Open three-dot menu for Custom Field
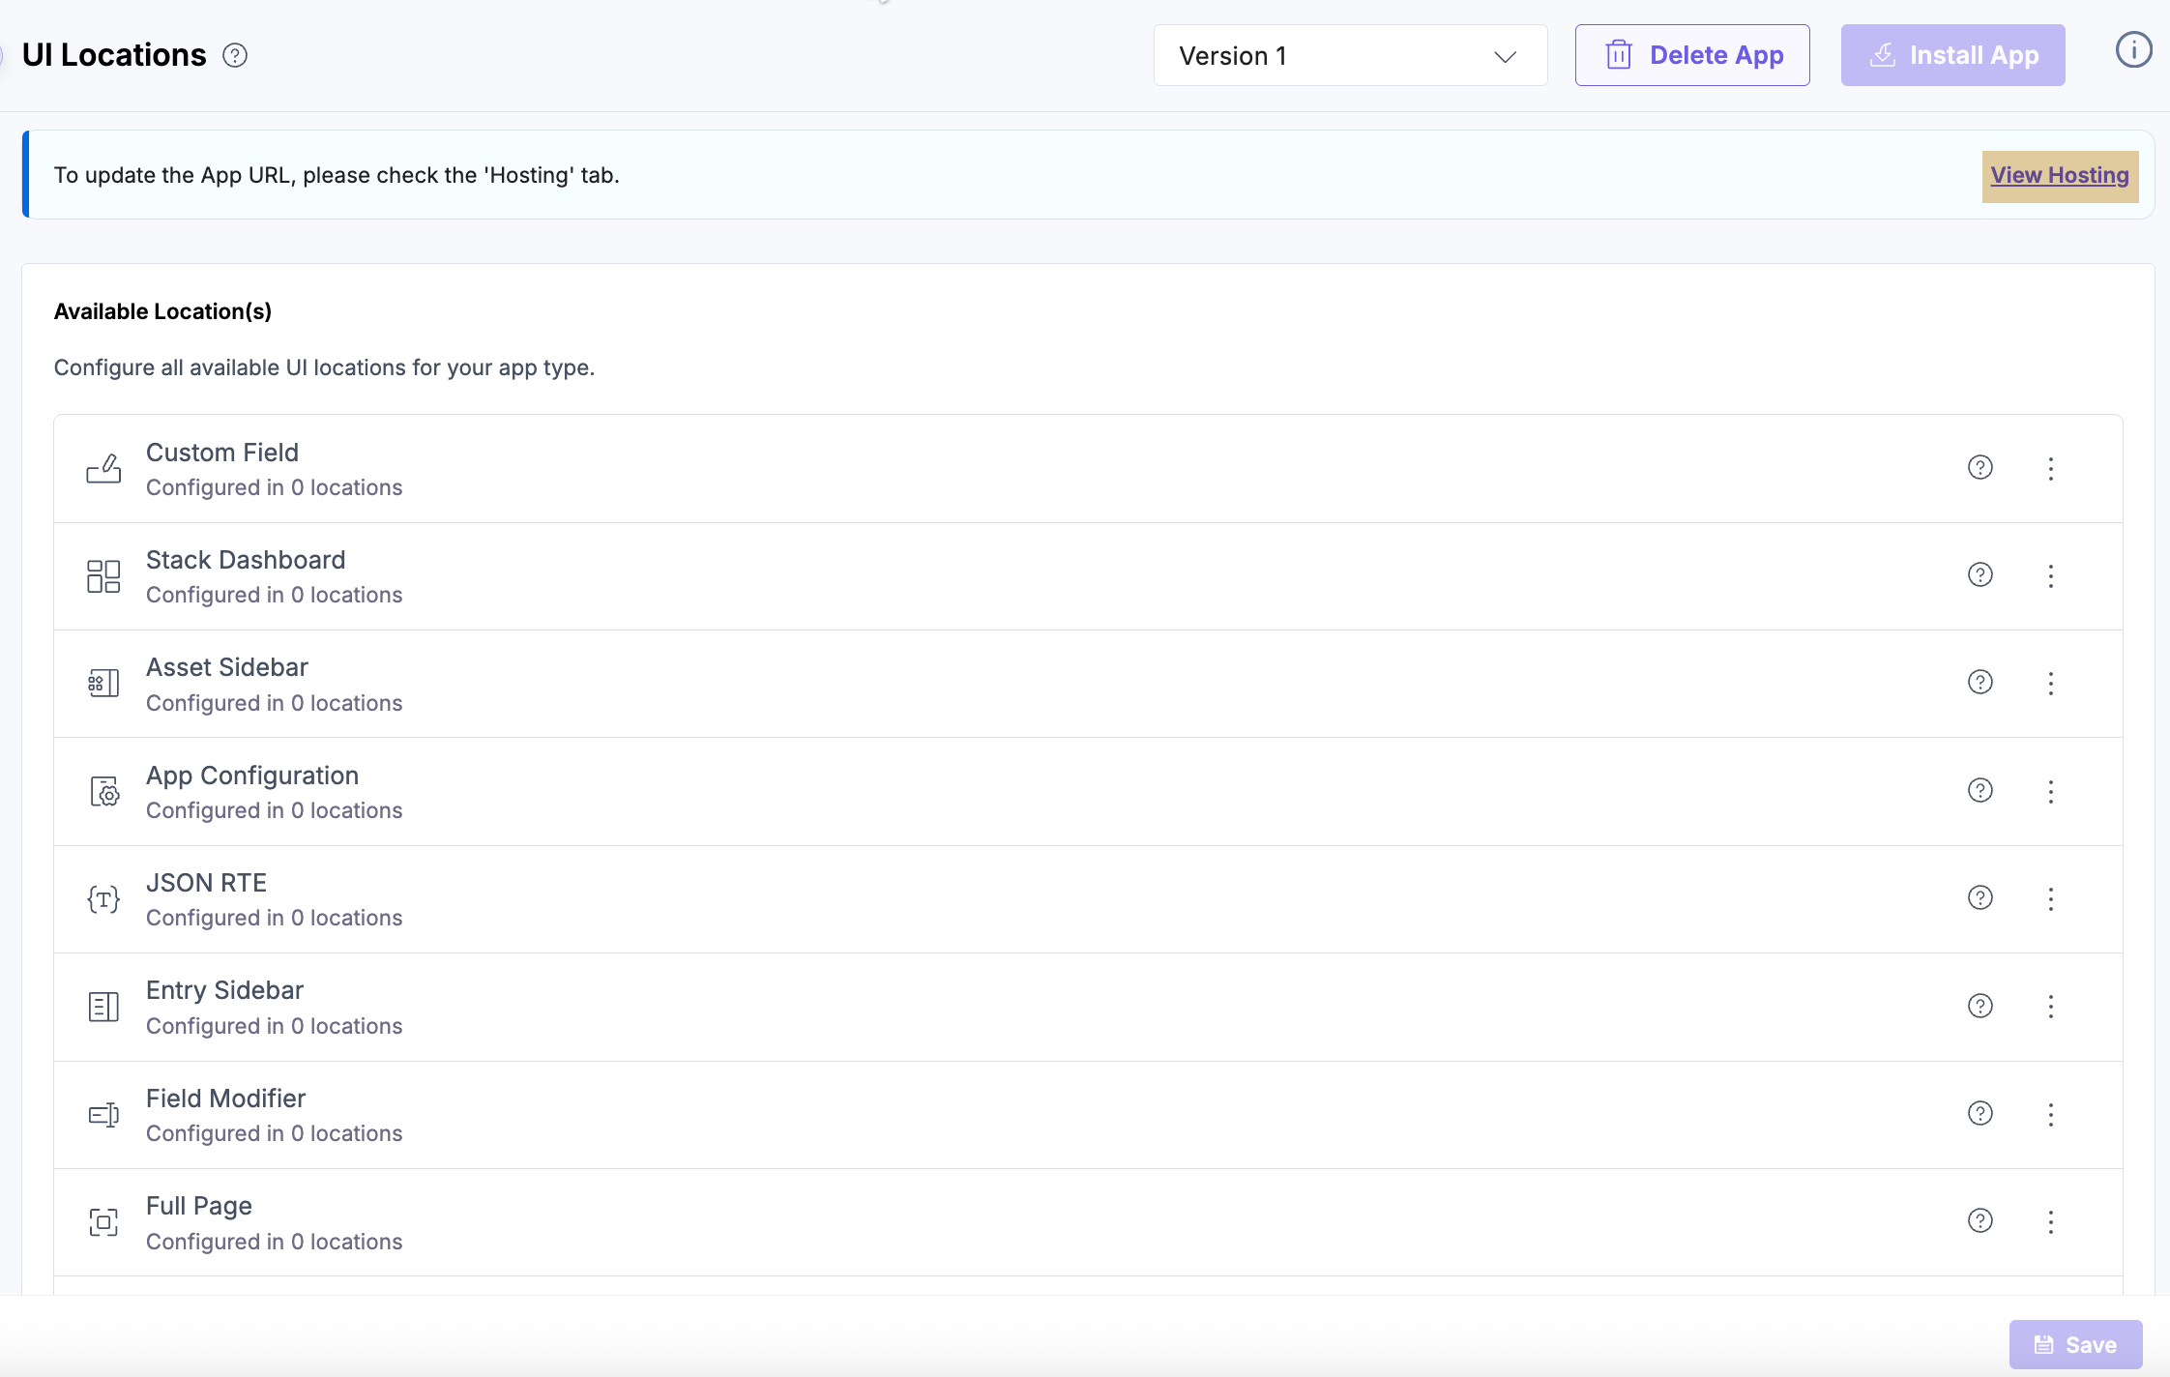Image resolution: width=2170 pixels, height=1377 pixels. 2050,469
